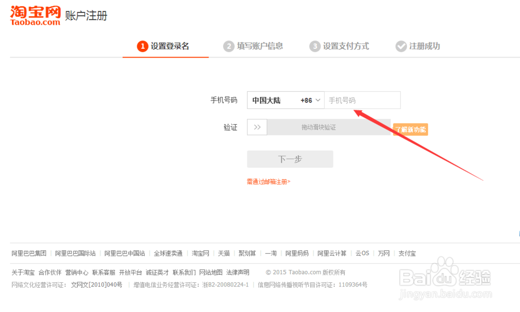Select the 注册成功 step tab
Screen dimensions: 520x312
point(418,46)
